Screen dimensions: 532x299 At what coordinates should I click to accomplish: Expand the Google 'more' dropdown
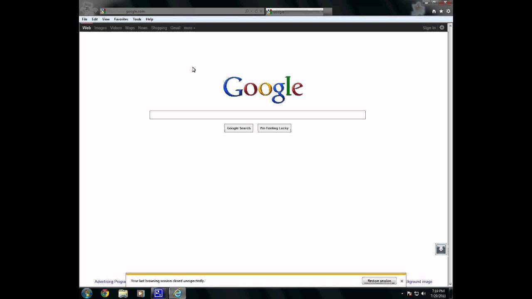190,28
